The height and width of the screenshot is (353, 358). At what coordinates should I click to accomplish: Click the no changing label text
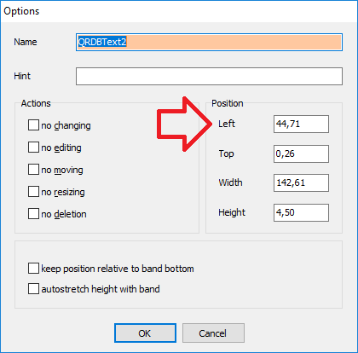tap(66, 125)
